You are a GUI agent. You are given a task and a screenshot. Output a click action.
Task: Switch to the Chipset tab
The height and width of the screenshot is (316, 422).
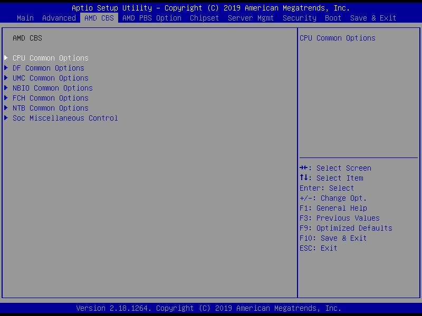click(205, 18)
